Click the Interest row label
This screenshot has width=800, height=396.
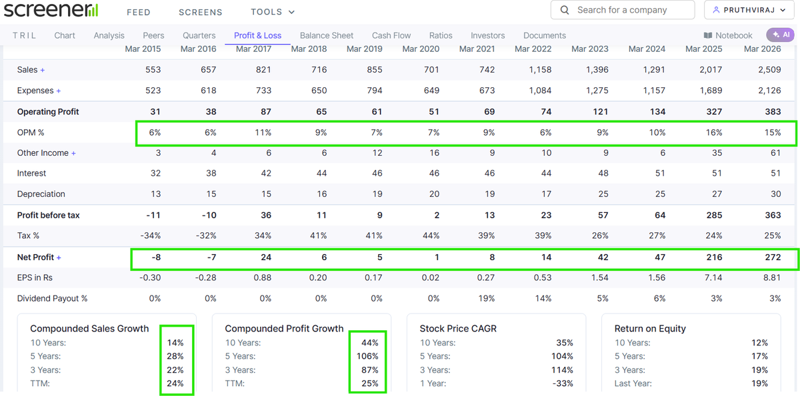(32, 173)
